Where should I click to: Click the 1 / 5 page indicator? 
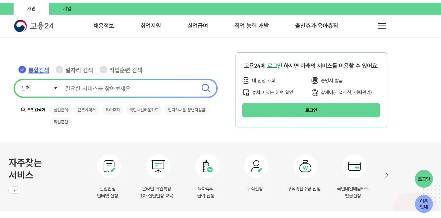point(15,190)
